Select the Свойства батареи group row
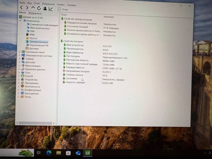This screenshot has width=212, height=159. 72,41
